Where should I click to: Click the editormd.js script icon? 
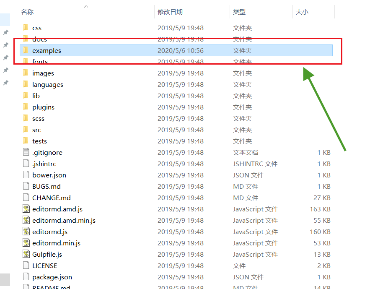(x=26, y=232)
